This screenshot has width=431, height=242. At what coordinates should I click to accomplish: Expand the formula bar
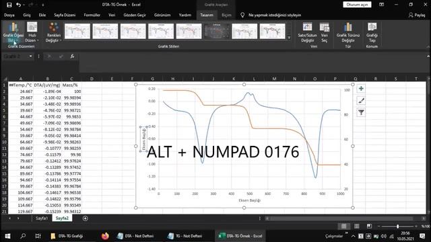click(x=428, y=56)
